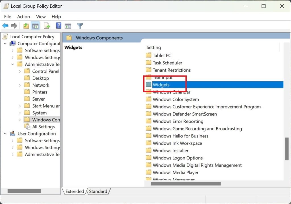Go up one level using folder icon
This screenshot has height=204, width=291.
tap(26, 26)
